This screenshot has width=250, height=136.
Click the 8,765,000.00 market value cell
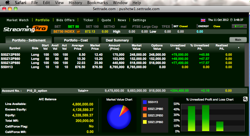click(x=137, y=67)
